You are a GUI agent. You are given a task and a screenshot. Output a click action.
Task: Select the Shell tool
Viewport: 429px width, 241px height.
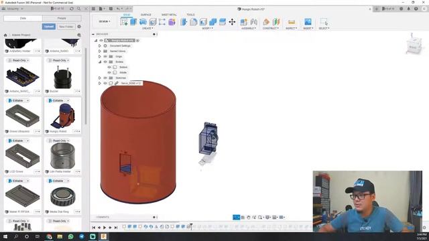203,22
